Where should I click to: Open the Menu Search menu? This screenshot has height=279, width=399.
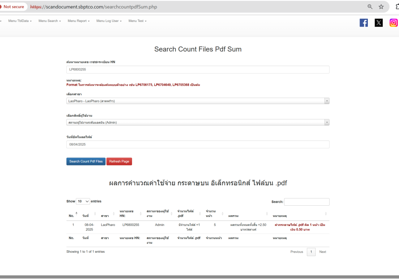coord(49,21)
